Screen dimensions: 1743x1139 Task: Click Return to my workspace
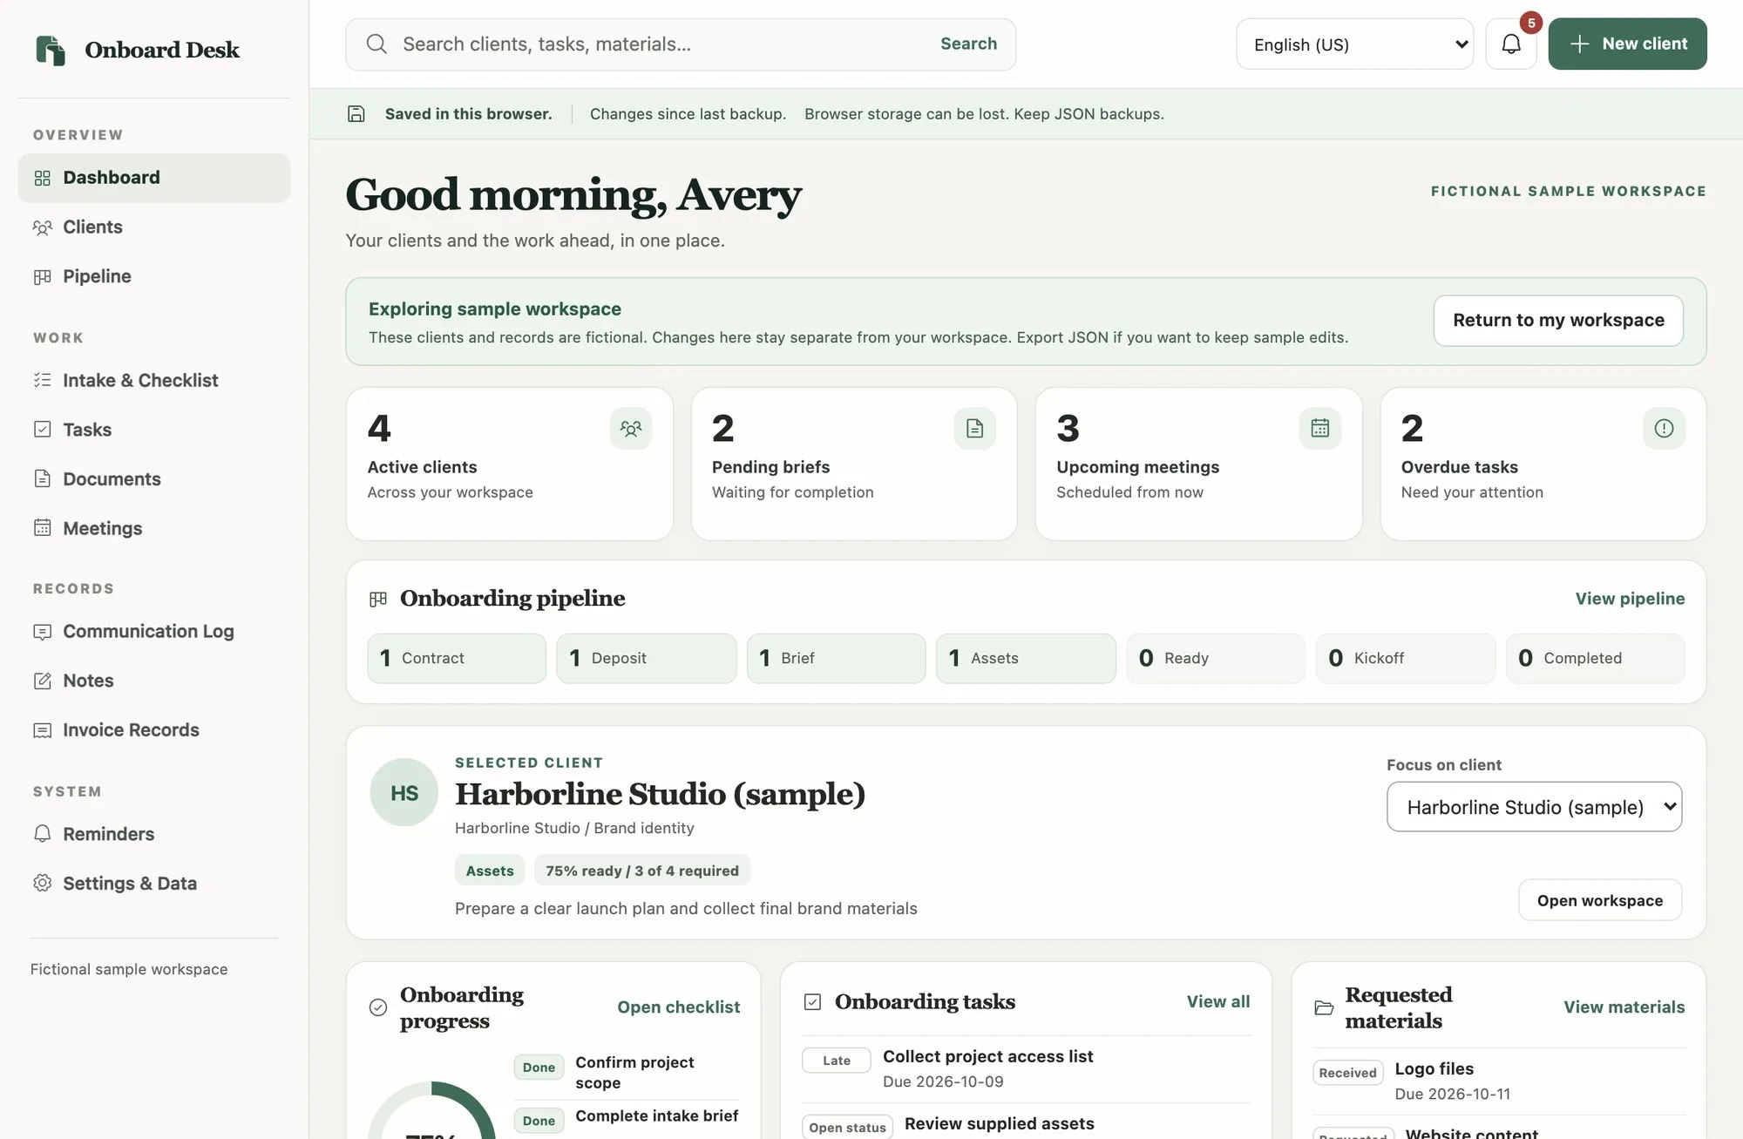[x=1558, y=321]
